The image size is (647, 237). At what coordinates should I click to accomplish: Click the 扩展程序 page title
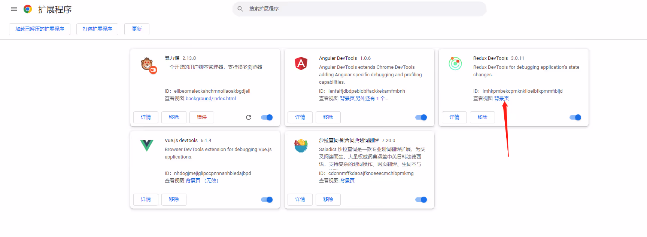pyautogui.click(x=55, y=9)
